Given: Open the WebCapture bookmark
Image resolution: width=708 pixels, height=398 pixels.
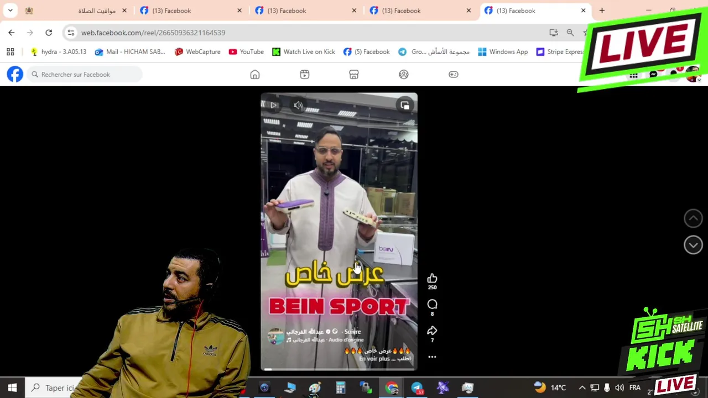Looking at the screenshot, I should (x=197, y=52).
